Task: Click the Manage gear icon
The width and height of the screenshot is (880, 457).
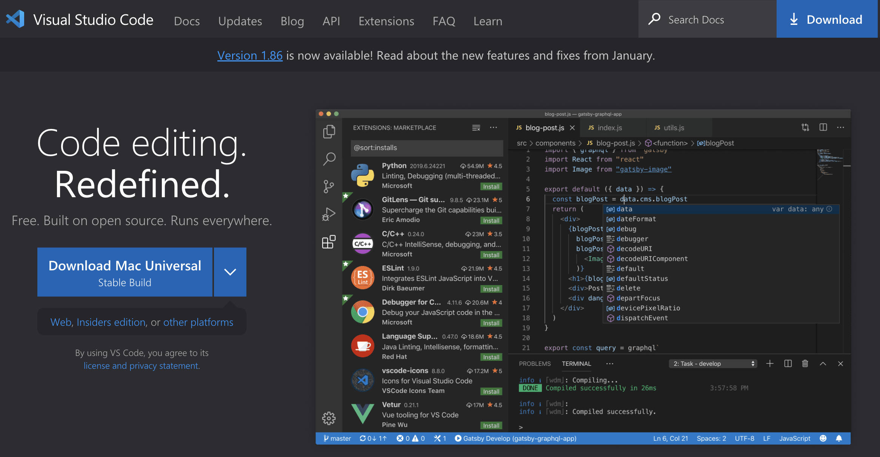Action: coord(329,418)
